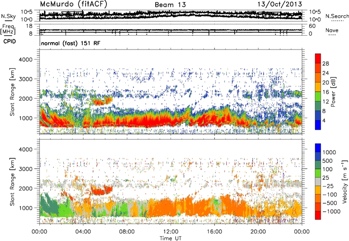Click the red high-velocity patch near 2000 km
The width and height of the screenshot is (349, 241).
[102, 191]
